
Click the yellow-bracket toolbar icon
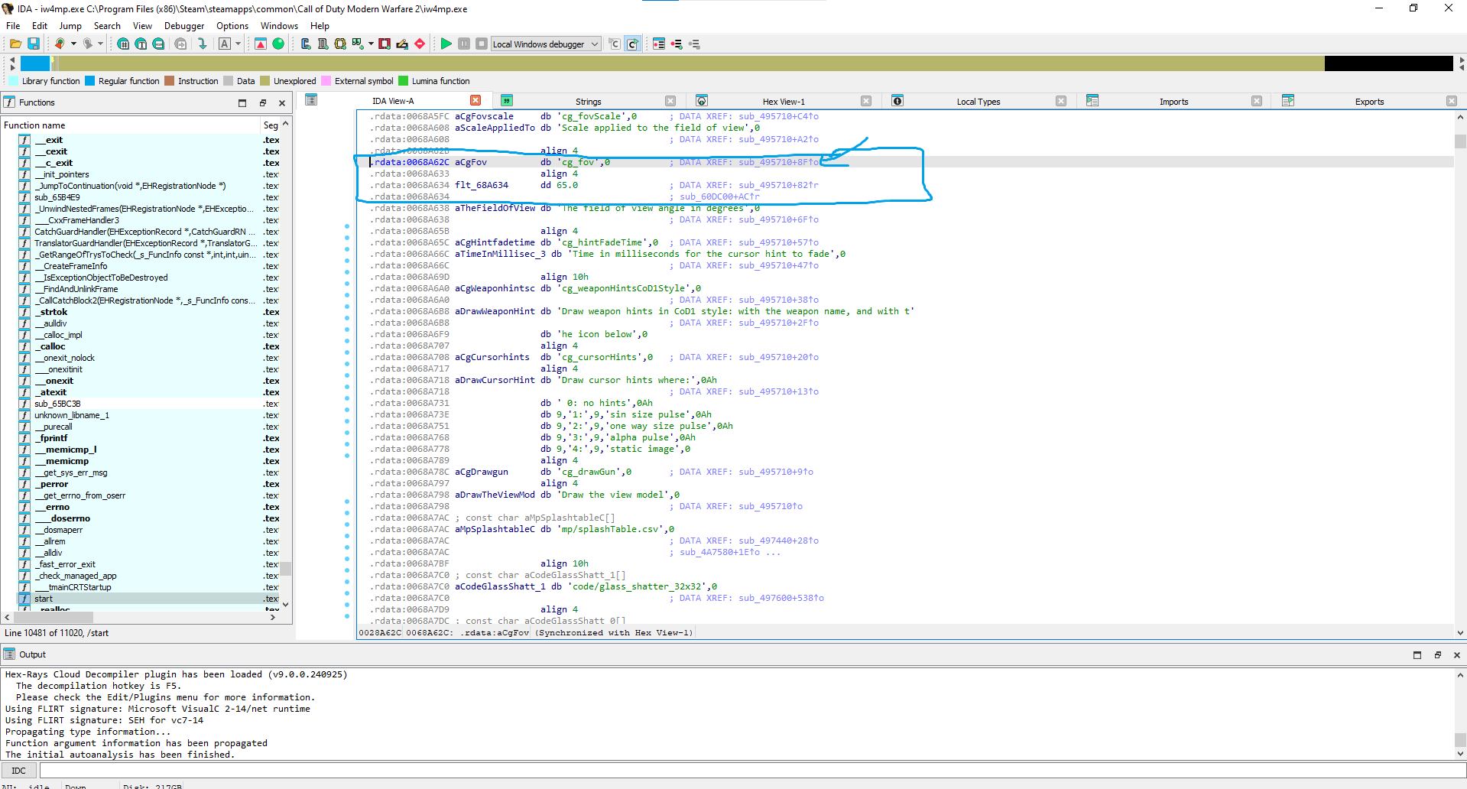pos(340,44)
